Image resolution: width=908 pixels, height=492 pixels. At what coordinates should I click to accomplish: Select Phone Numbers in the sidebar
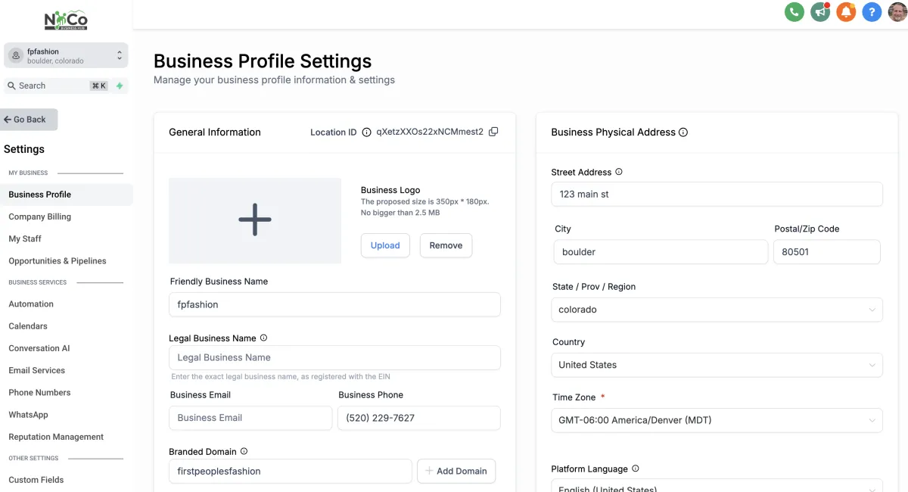click(x=39, y=392)
